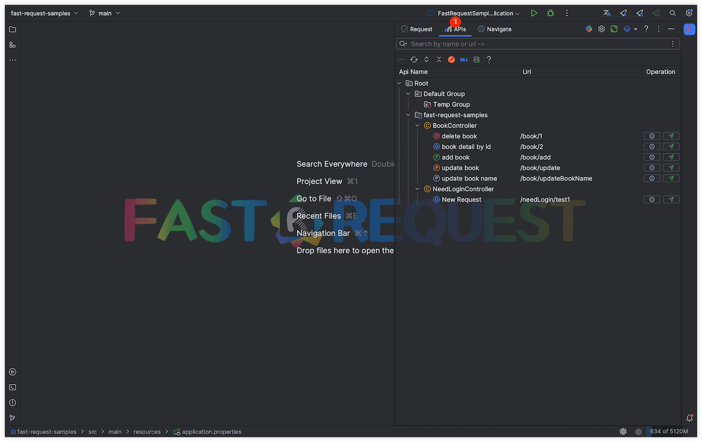Switch to the Navigate tab
Screen dimensions: 702x442
pos(495,29)
